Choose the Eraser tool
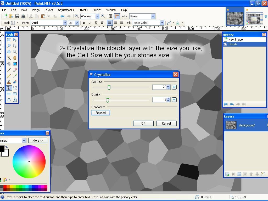This screenshot has height=201, width=268. tap(15, 70)
